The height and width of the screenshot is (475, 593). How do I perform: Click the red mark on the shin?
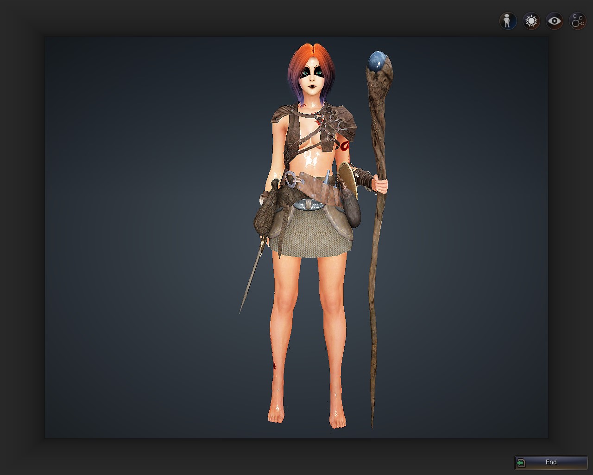click(273, 365)
